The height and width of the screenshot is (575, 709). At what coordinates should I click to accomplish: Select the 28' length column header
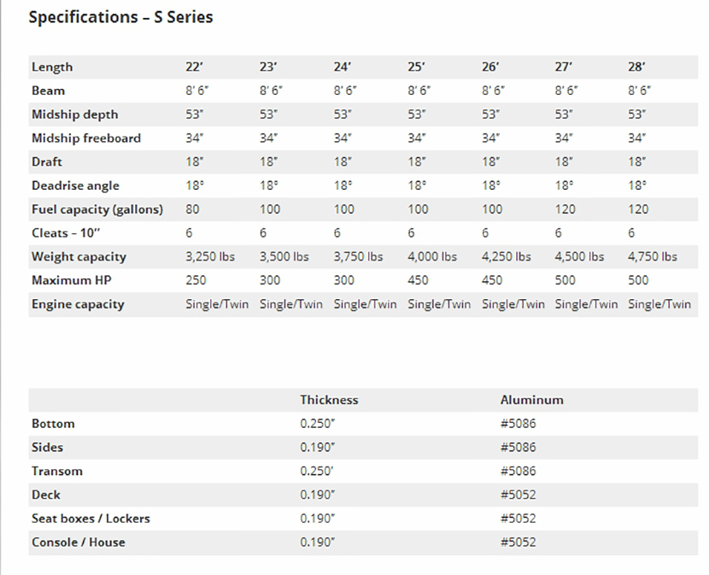tap(636, 67)
